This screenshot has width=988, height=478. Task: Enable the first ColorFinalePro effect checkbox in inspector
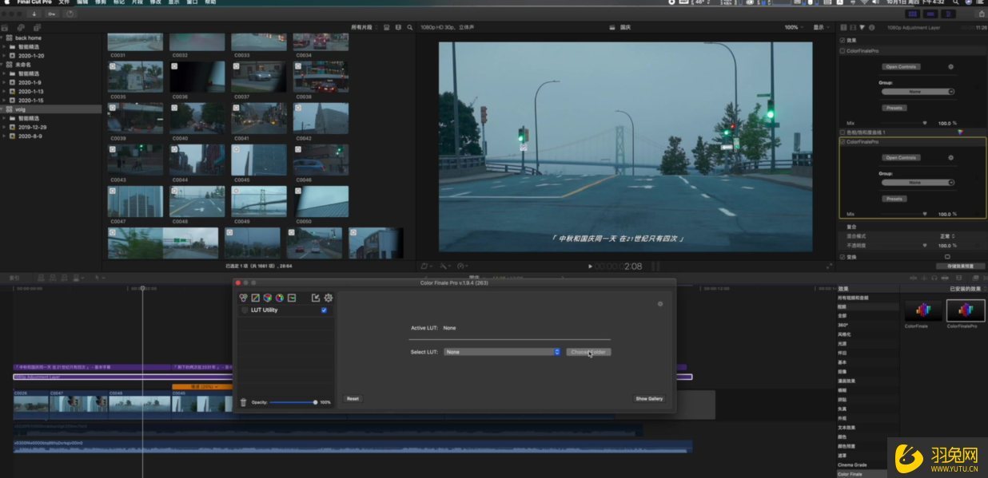(842, 49)
